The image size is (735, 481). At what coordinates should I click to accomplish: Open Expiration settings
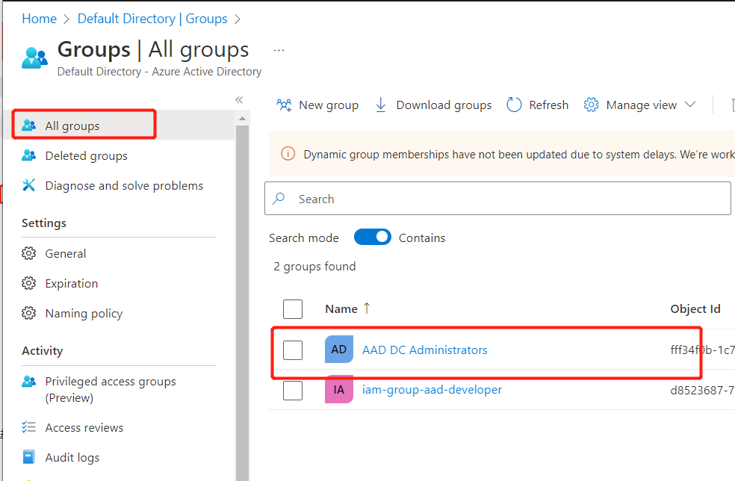[x=119, y=283]
